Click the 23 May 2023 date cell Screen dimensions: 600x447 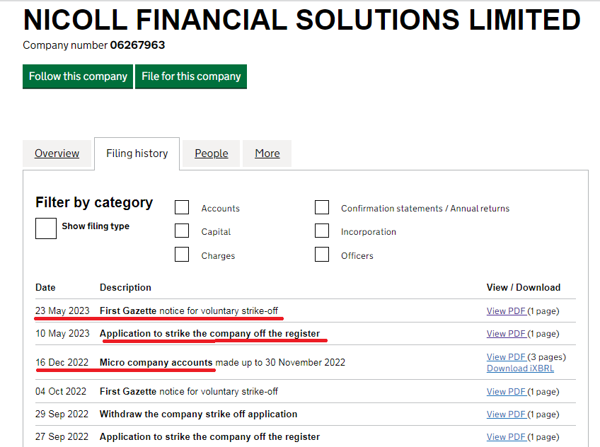point(62,311)
